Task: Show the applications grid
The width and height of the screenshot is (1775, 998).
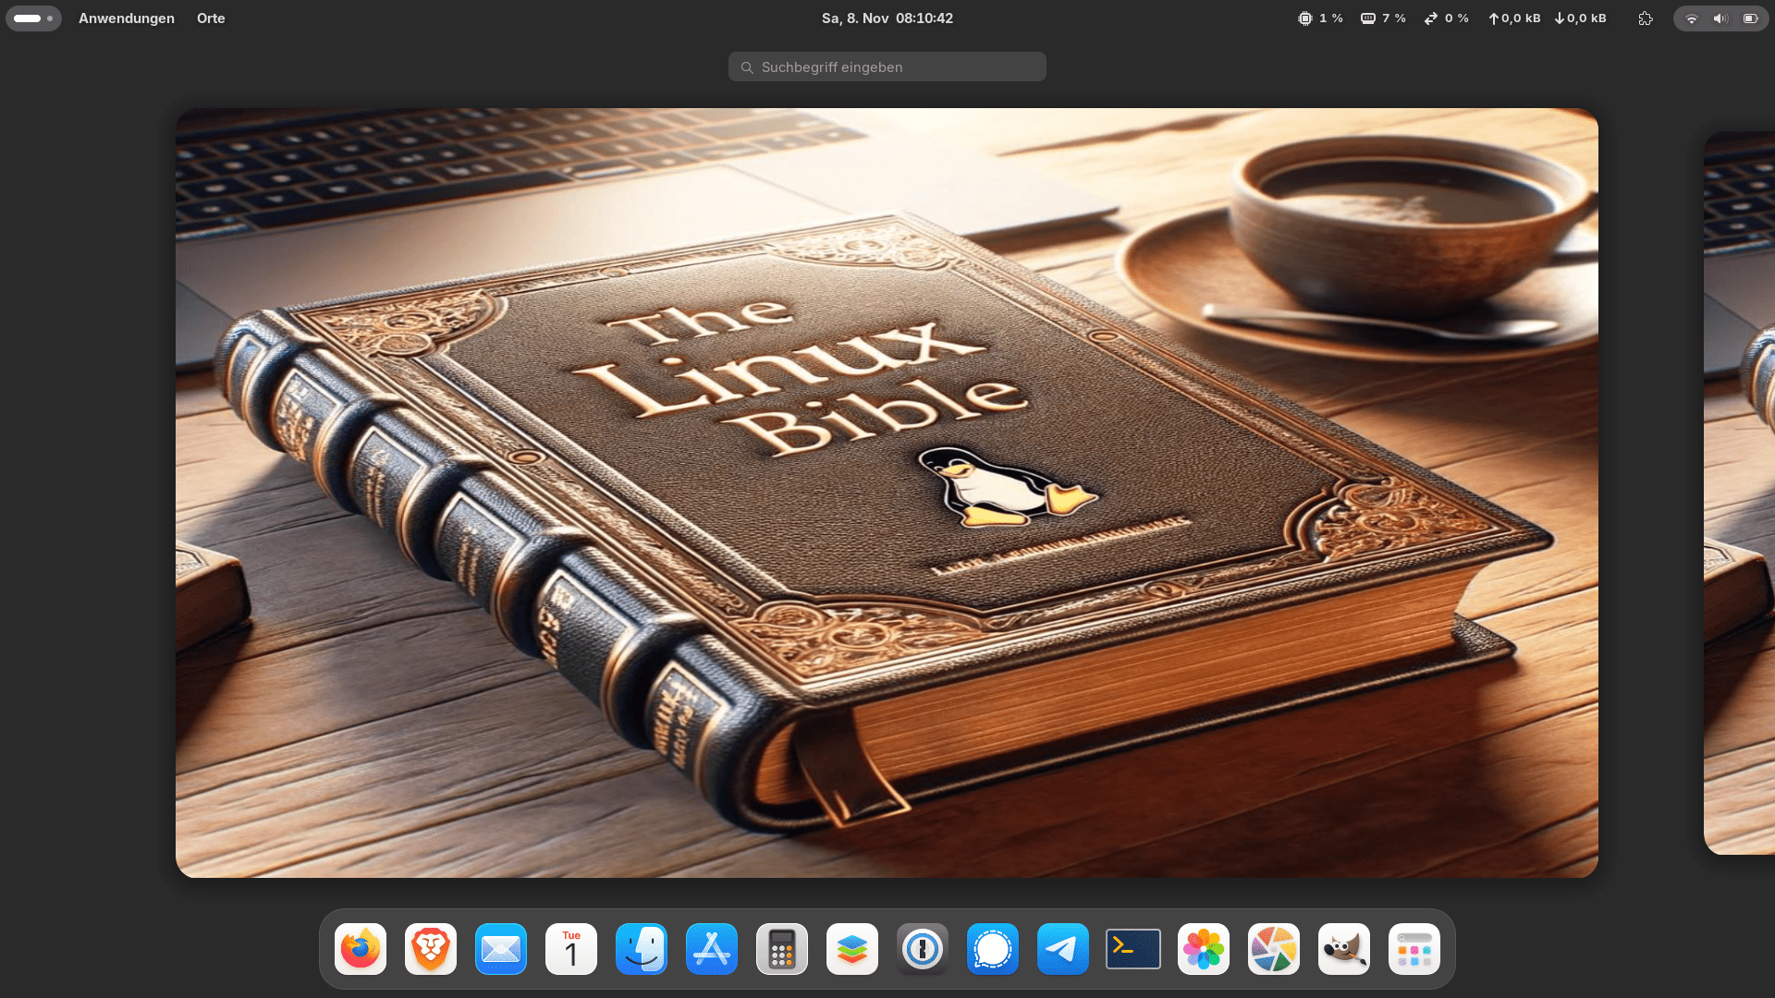Action: 1414,949
